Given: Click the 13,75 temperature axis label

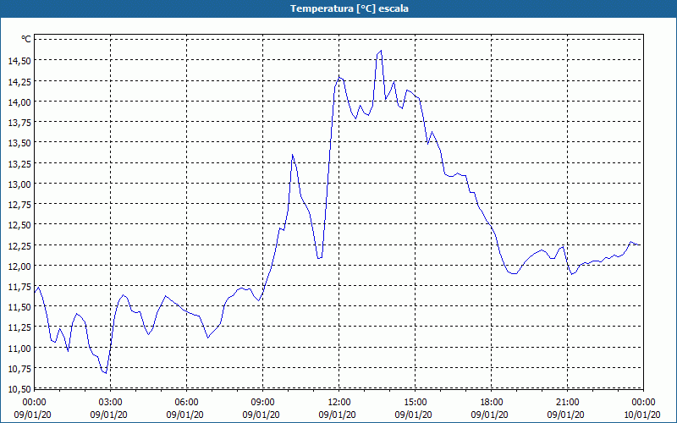Looking at the screenshot, I should point(19,122).
